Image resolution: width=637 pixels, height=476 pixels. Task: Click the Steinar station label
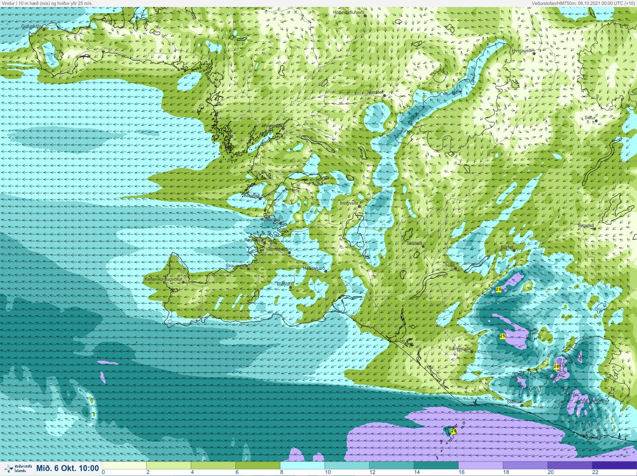[x=514, y=401]
